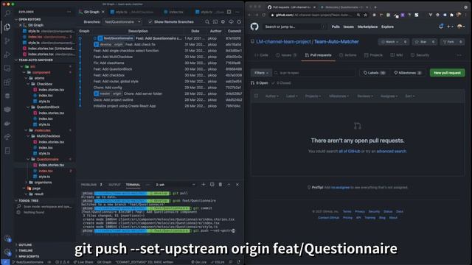Click the Go Live status bar item
472x265 pixels.
coord(199,262)
